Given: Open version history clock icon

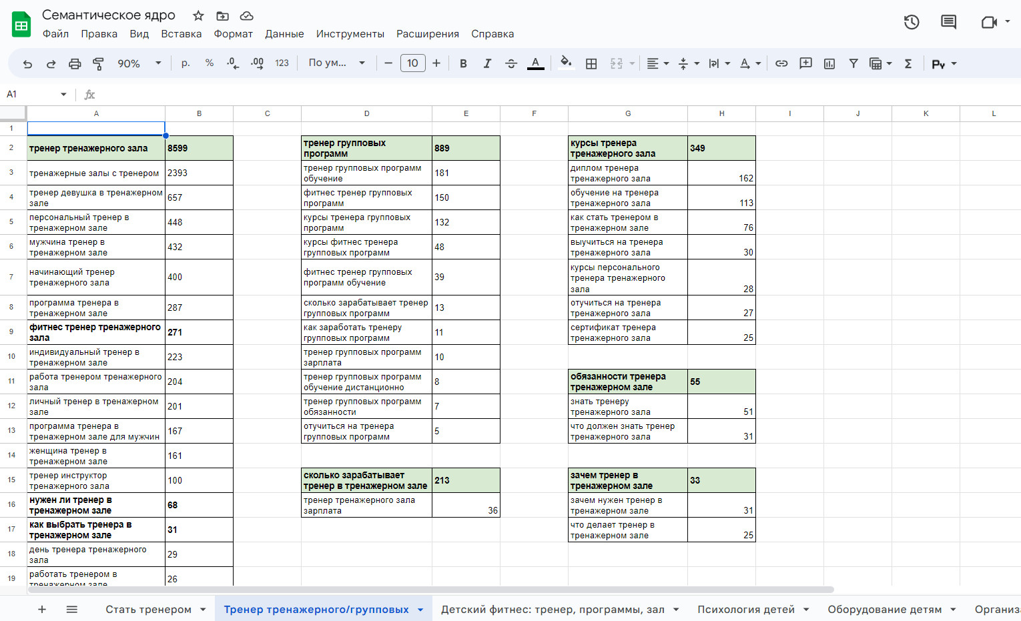Looking at the screenshot, I should [x=912, y=22].
